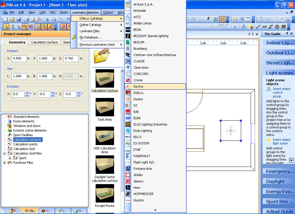Collapse the Calculation Grid Files node
The image size is (295, 214).
[4, 153]
